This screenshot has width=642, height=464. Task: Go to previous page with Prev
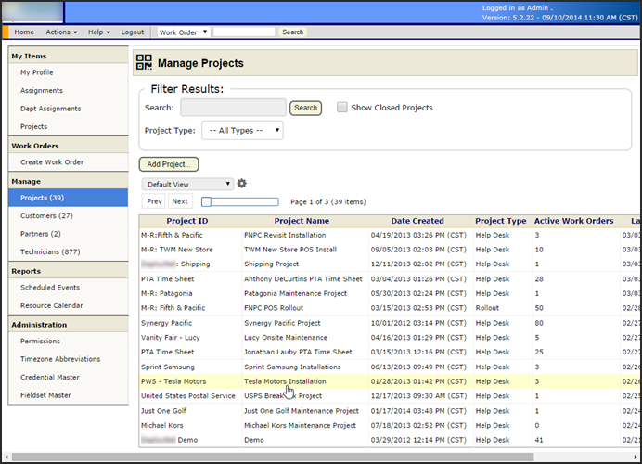click(154, 201)
